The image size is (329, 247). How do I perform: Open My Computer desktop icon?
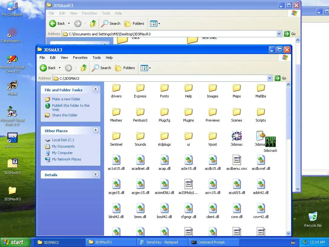click(x=12, y=8)
